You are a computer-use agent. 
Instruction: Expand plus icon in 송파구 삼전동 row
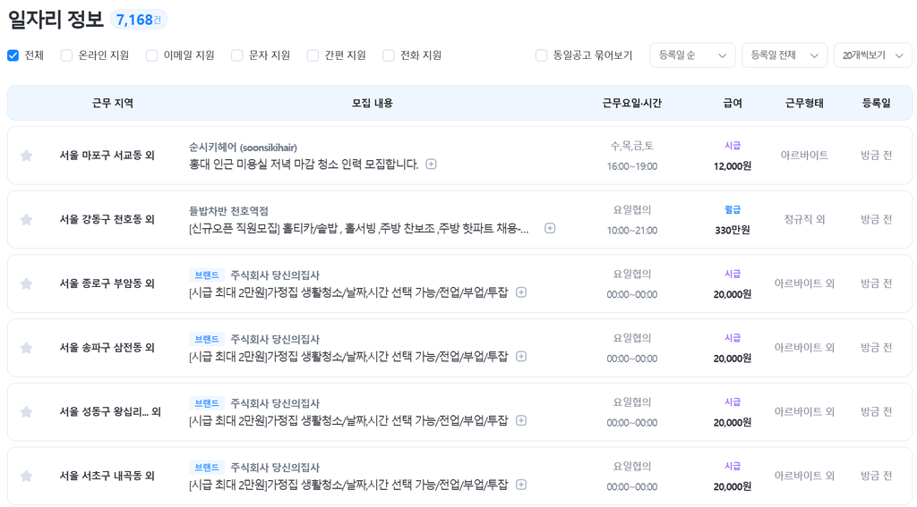(521, 356)
